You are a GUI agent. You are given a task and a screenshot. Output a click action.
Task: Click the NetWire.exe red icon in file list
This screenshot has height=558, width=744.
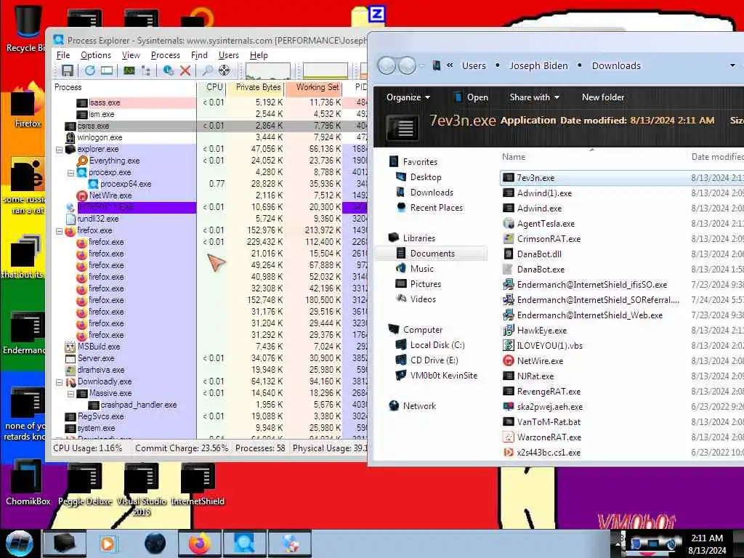point(508,360)
